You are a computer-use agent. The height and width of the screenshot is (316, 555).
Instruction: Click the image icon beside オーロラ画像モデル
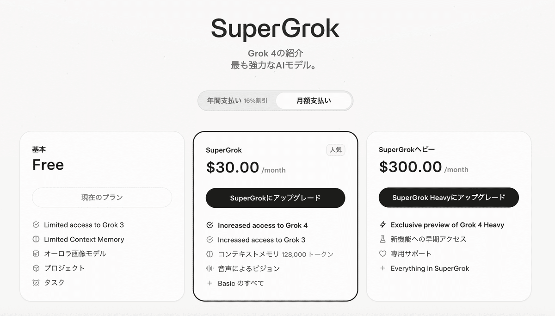coord(36,254)
